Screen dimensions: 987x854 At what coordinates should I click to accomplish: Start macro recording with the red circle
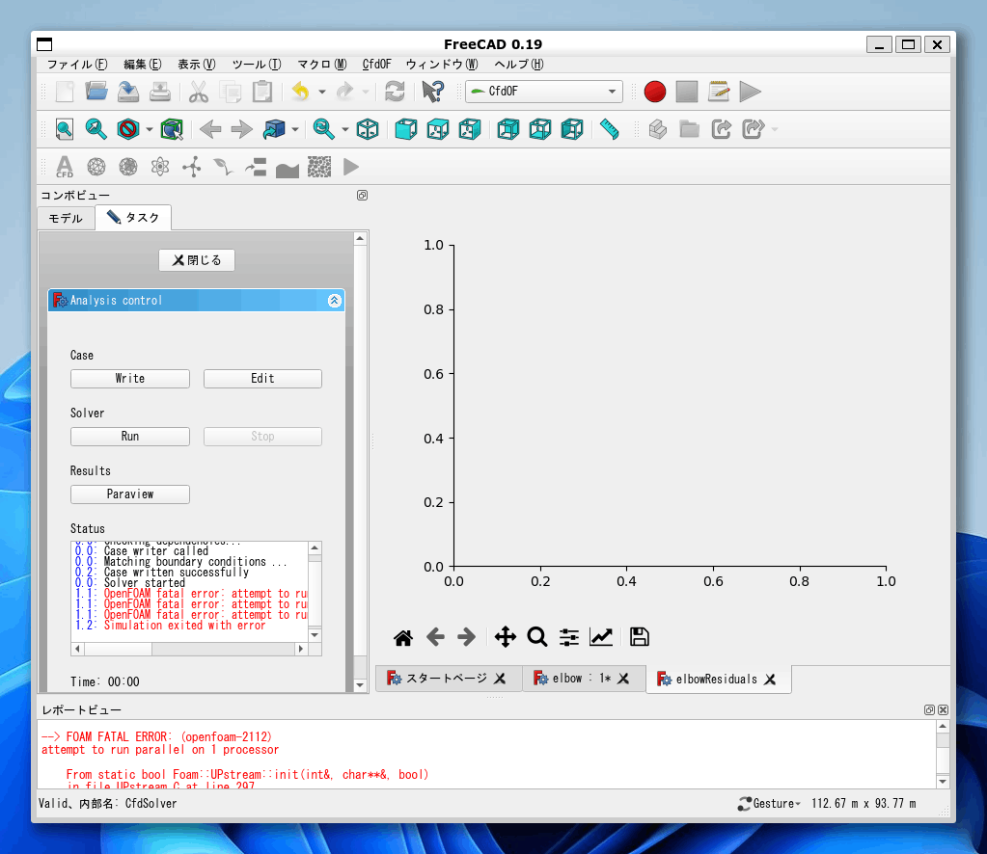tap(655, 92)
